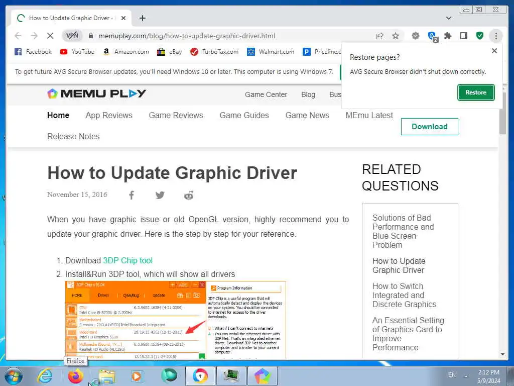Select Home in blog navigation

[58, 115]
